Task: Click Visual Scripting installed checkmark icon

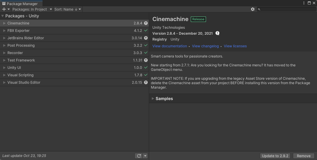Action: click(146, 75)
